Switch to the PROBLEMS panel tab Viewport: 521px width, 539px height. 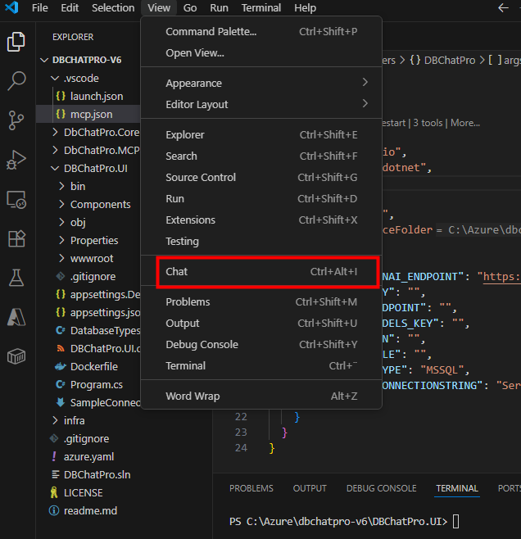tap(251, 488)
